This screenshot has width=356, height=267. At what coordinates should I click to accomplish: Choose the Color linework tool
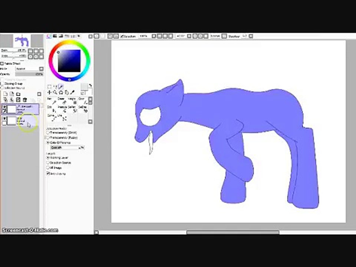[83, 101]
